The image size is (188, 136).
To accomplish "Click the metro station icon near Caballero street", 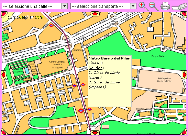I will click(51, 25).
